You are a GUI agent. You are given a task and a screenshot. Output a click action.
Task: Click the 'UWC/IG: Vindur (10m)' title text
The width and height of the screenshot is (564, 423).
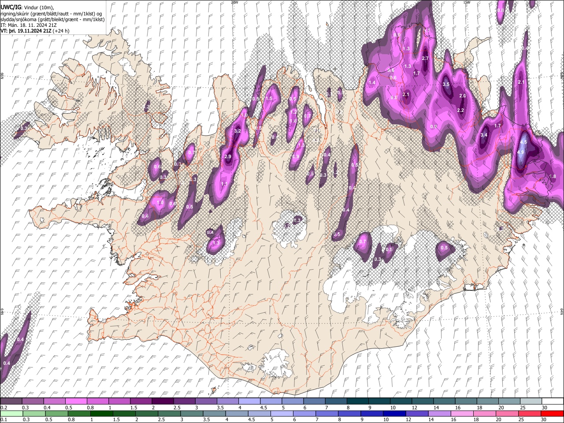coord(27,7)
